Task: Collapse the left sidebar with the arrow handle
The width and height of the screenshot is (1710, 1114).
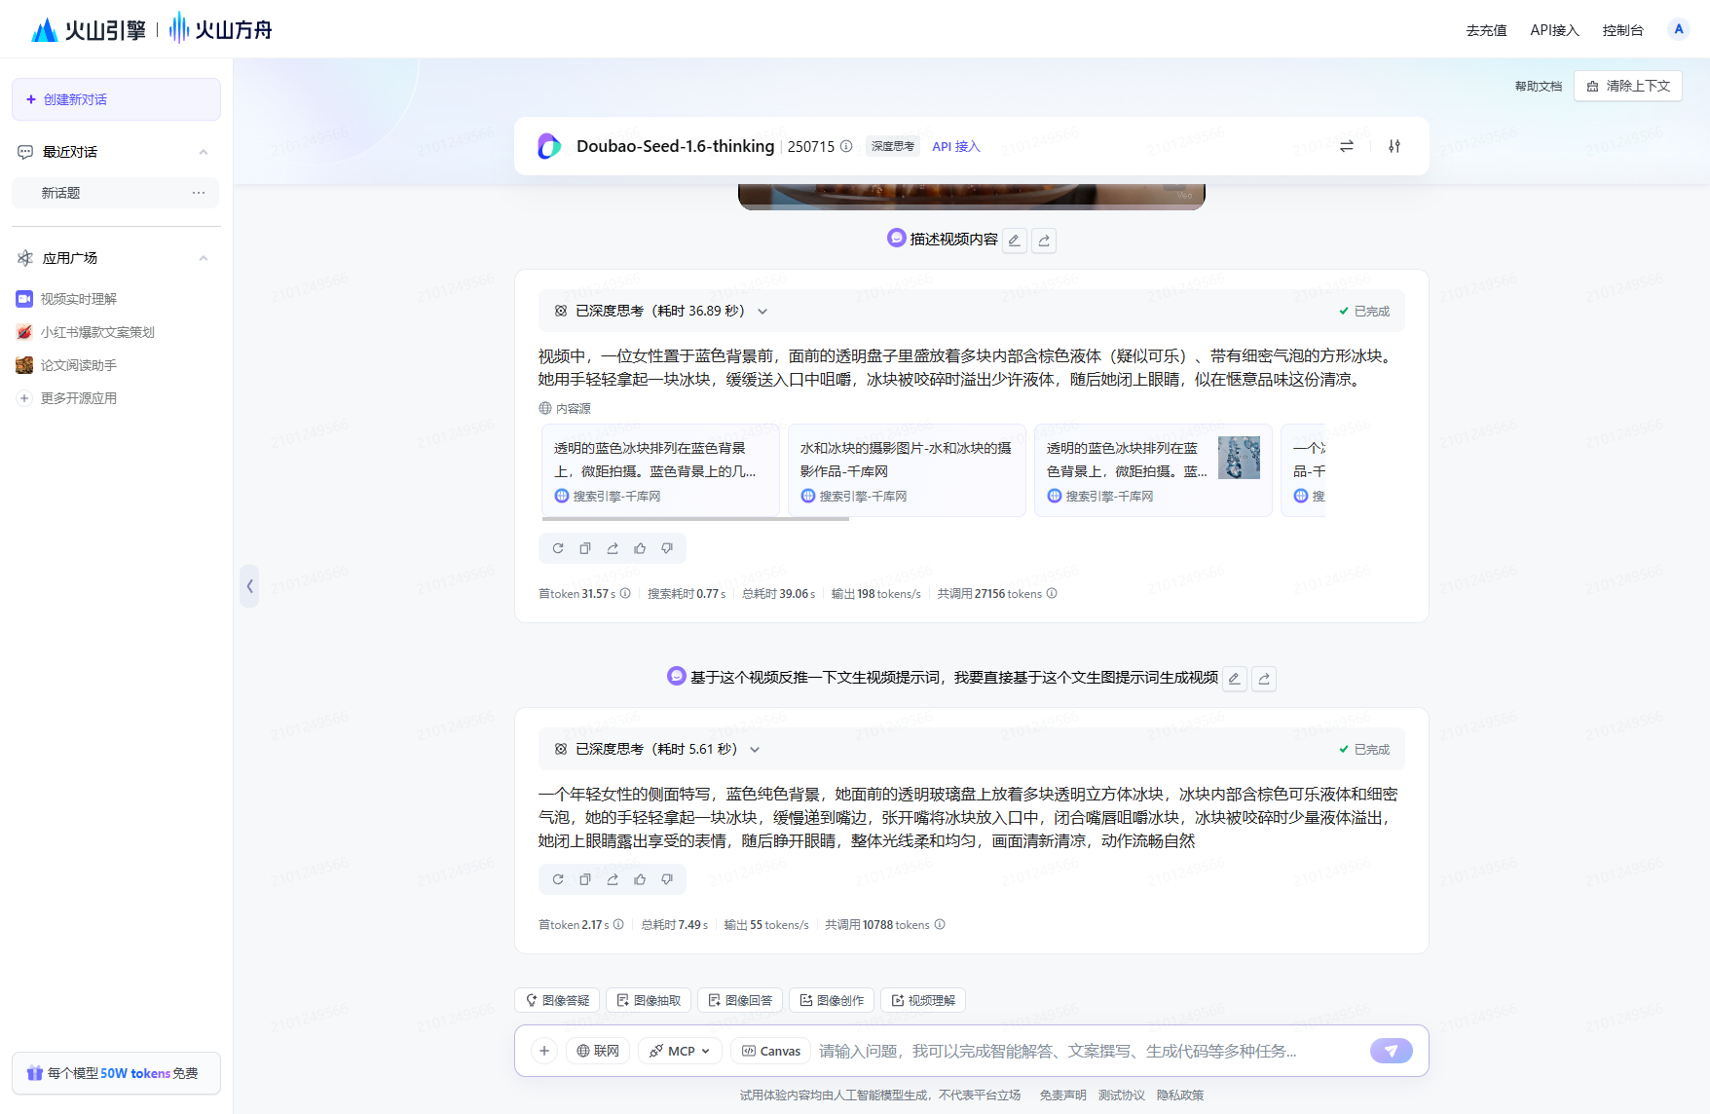Action: (249, 586)
